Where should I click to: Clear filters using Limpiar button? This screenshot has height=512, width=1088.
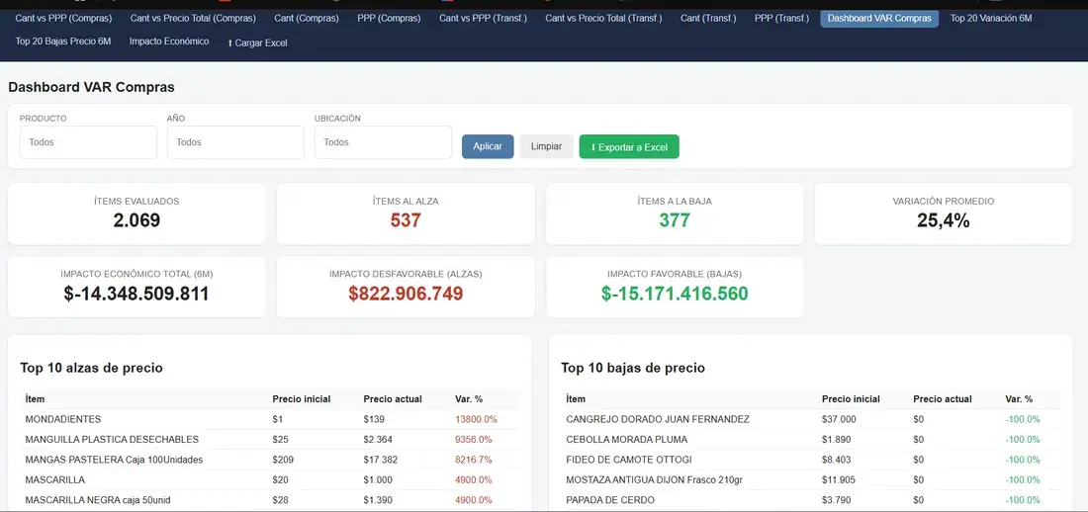coord(547,146)
